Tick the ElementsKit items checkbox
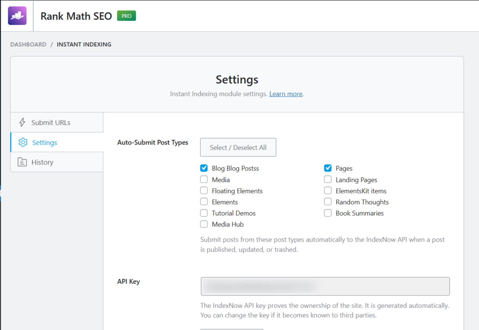Screen dimensions: 479x330 pos(328,191)
